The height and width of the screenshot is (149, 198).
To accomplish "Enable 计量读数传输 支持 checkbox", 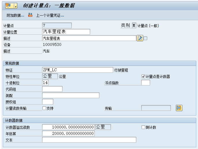I will coord(44,108).
